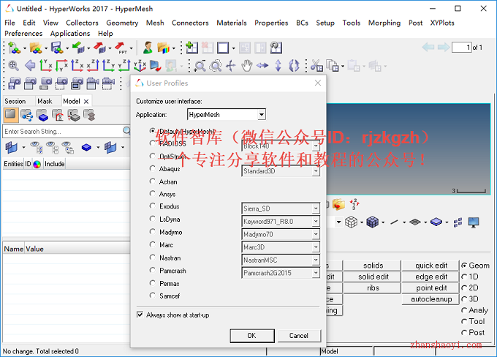
Task: Click the shaded elements cube icon
Action: click(372, 222)
